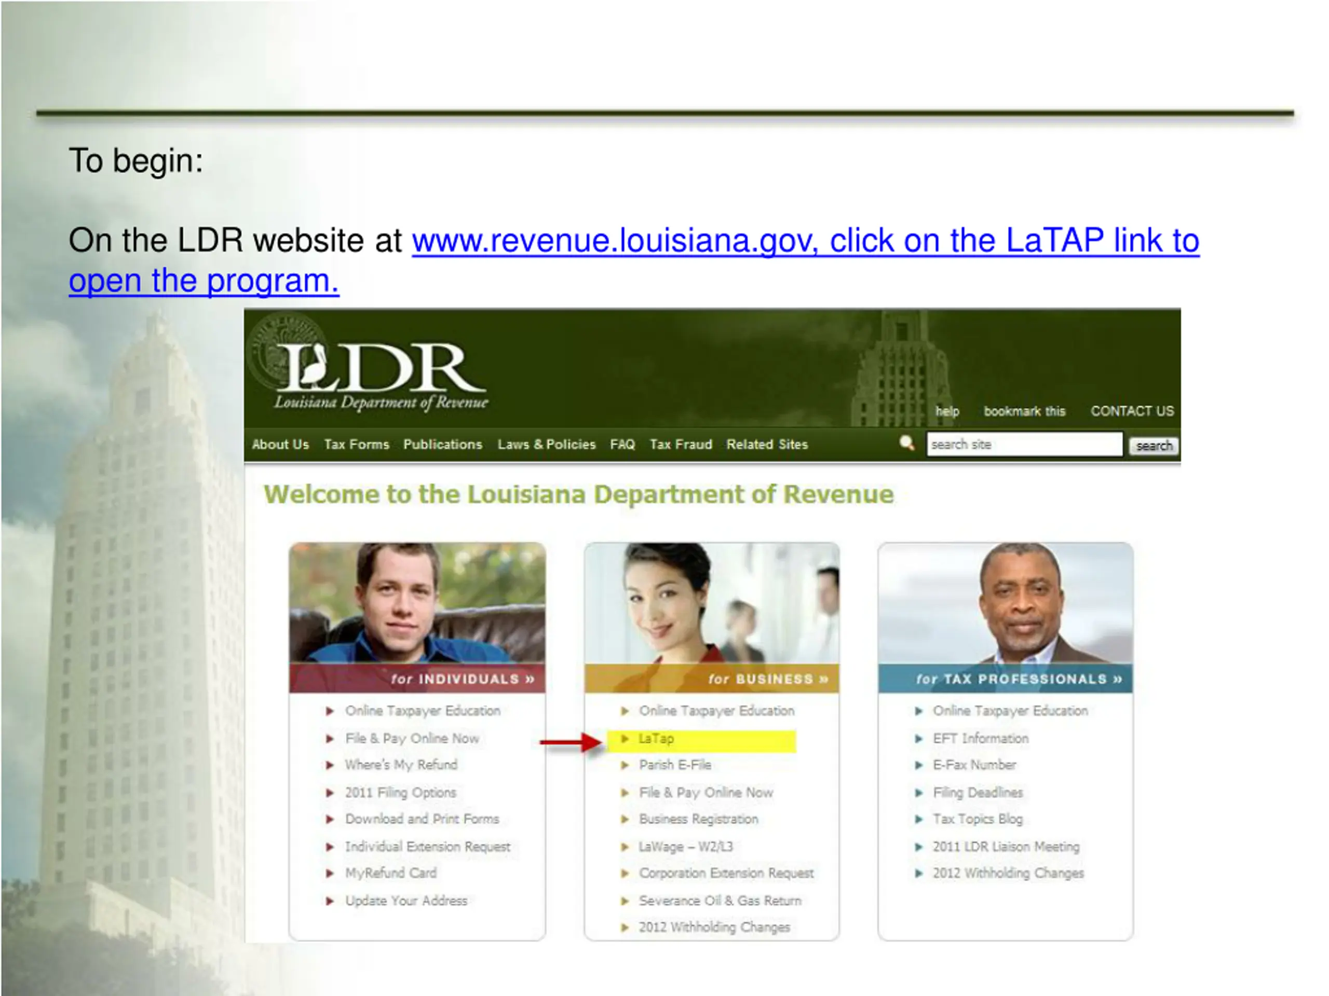
Task: Open Online Taxpayer Education under Business
Action: point(716,711)
